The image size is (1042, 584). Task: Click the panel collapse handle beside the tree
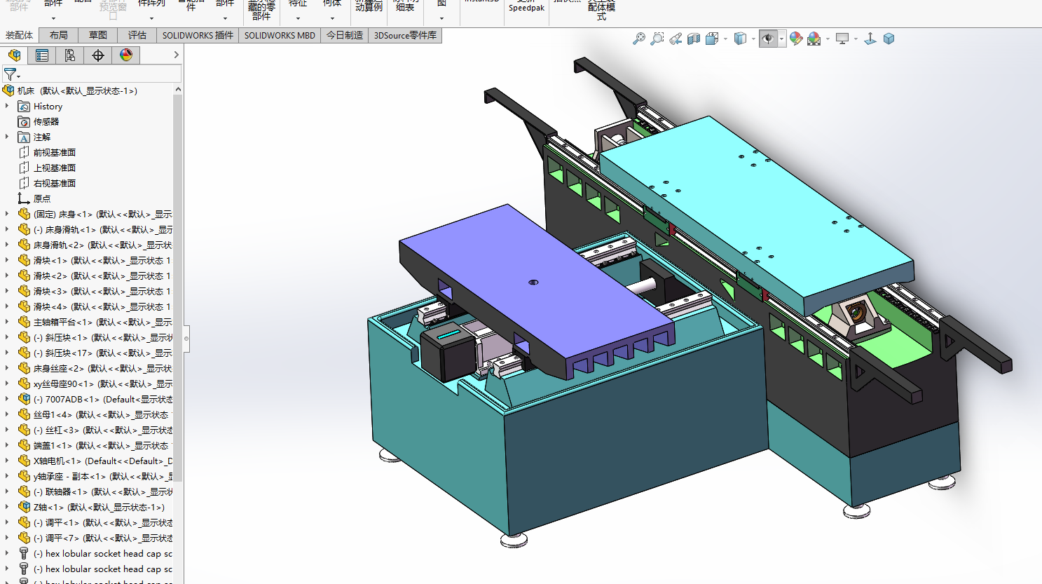(x=186, y=339)
